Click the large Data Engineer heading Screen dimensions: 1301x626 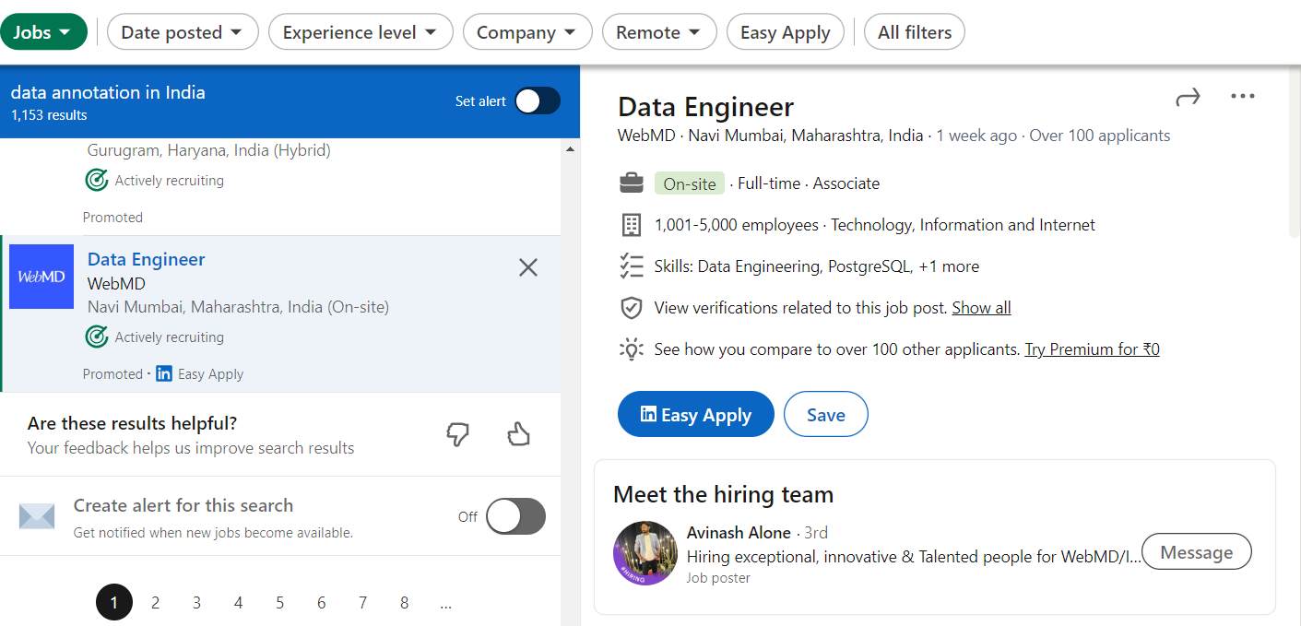click(x=705, y=107)
